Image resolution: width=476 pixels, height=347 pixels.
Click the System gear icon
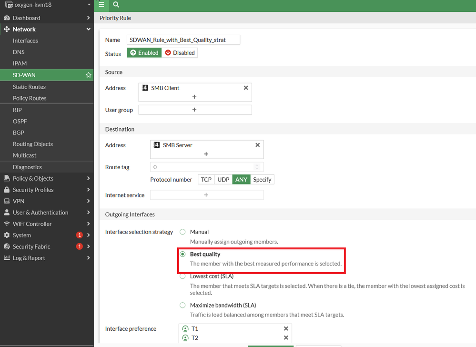pyautogui.click(x=7, y=235)
